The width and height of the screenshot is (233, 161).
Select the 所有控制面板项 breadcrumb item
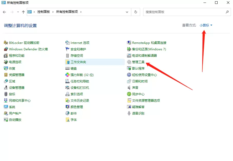coord(67,12)
